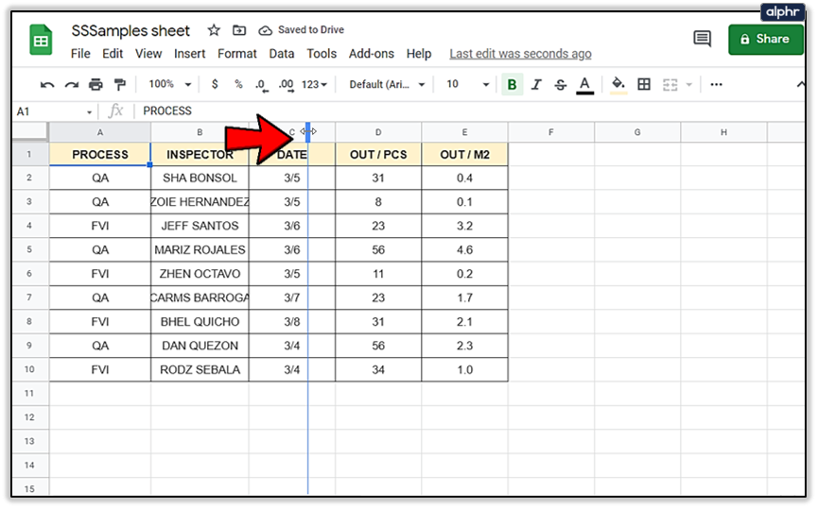The image size is (817, 508).
Task: Click the Borders icon
Action: click(644, 85)
